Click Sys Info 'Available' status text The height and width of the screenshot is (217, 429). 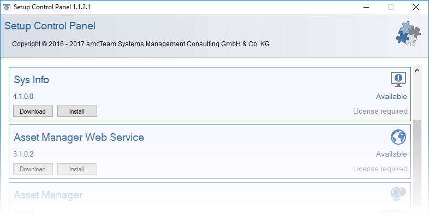(391, 96)
